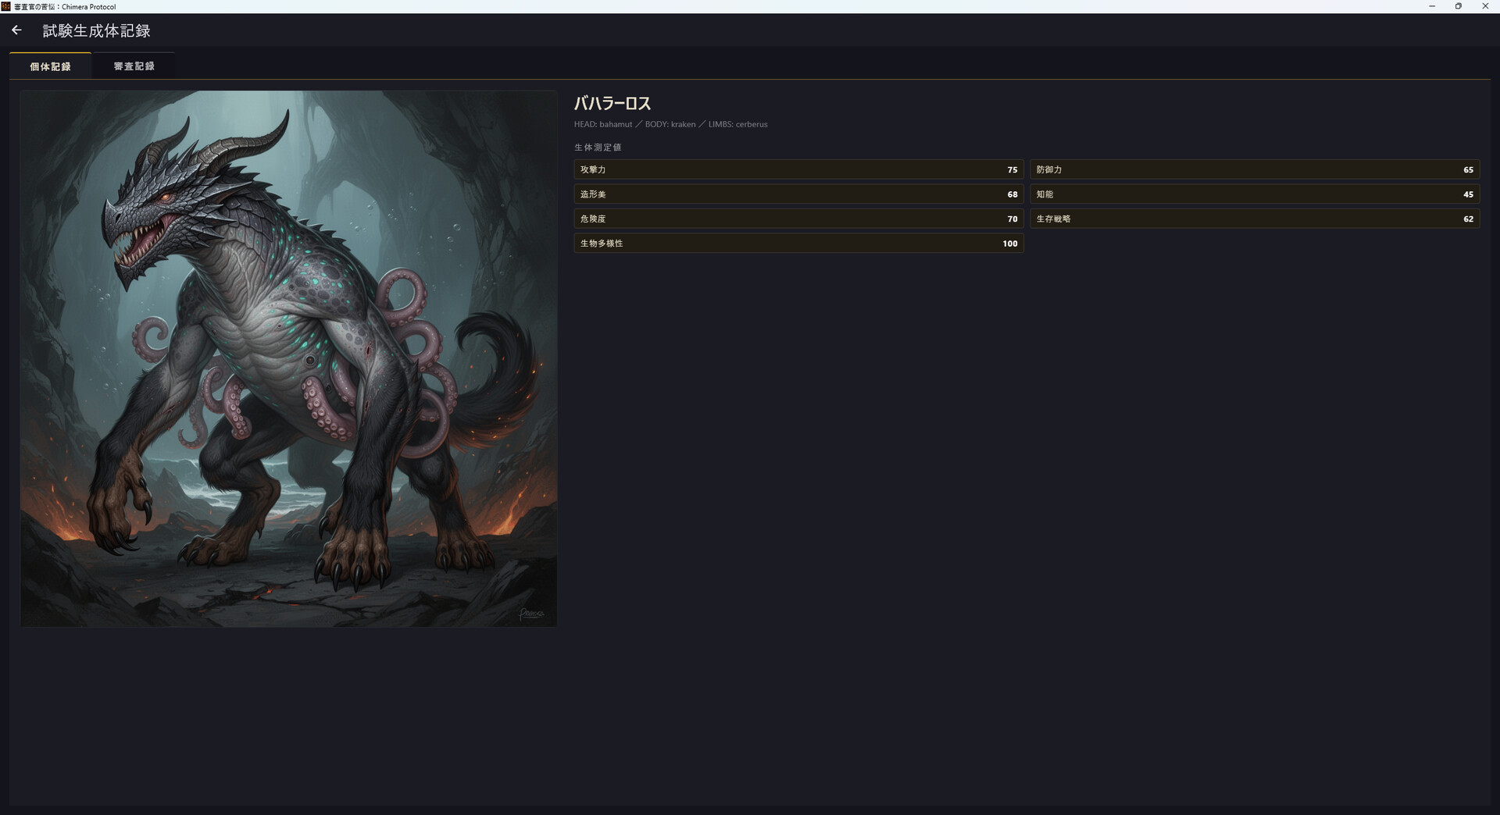Select the 防御力 stat row showing 65

(x=1255, y=169)
